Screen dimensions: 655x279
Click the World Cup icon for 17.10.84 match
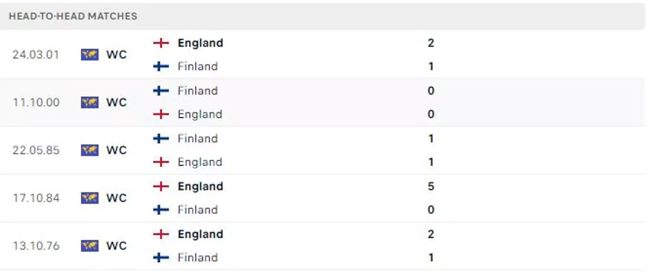tap(90, 198)
